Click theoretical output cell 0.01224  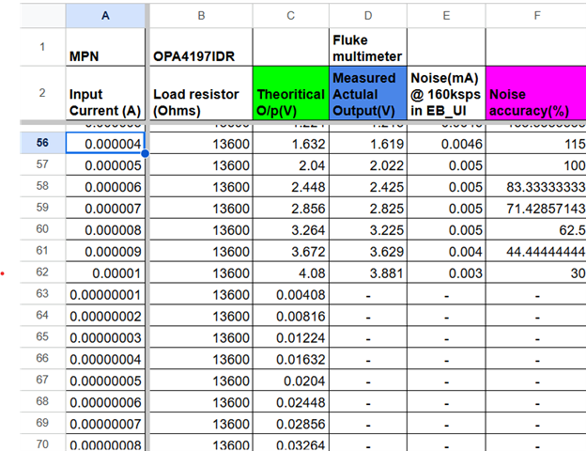click(291, 337)
